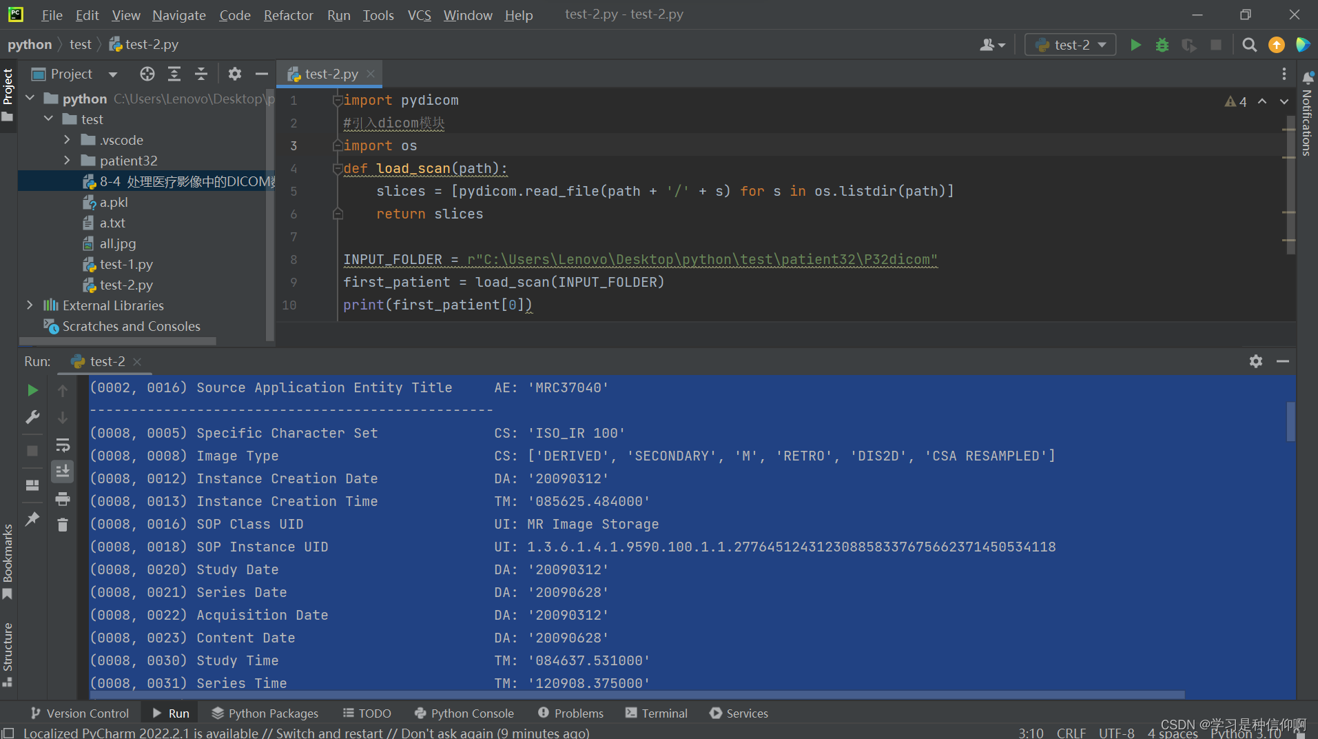The image size is (1318, 739).
Task: Start debugging with the bug icon
Action: (1162, 45)
